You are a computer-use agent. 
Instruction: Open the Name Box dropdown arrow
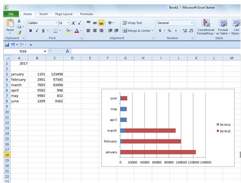(45, 51)
